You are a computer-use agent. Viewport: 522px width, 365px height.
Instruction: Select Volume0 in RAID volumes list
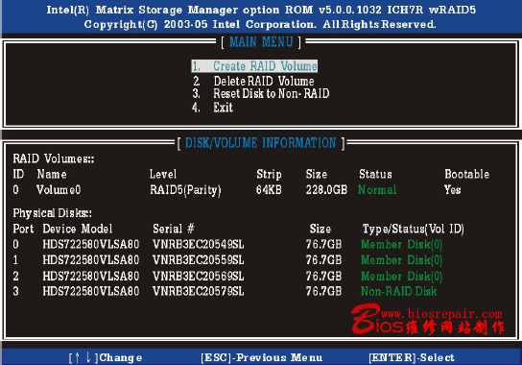tap(59, 189)
